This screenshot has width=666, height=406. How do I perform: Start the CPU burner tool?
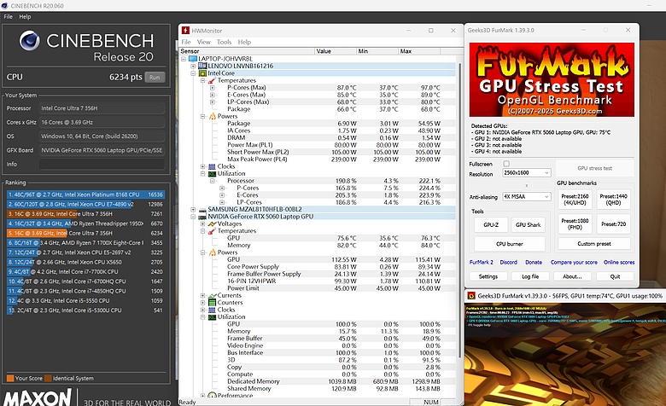509,244
